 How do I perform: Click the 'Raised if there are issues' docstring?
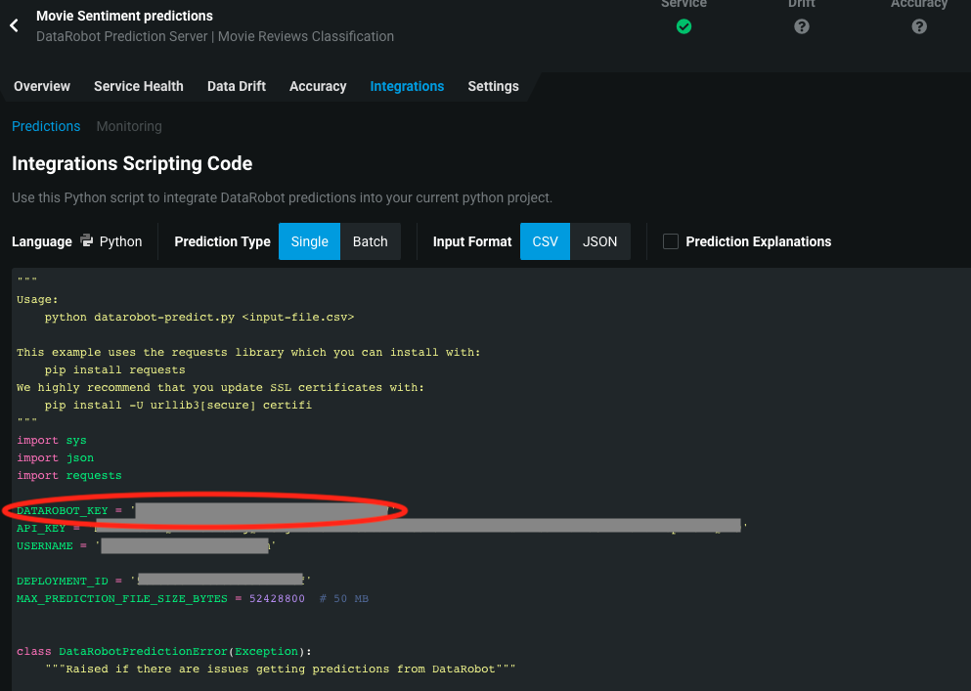(x=280, y=669)
